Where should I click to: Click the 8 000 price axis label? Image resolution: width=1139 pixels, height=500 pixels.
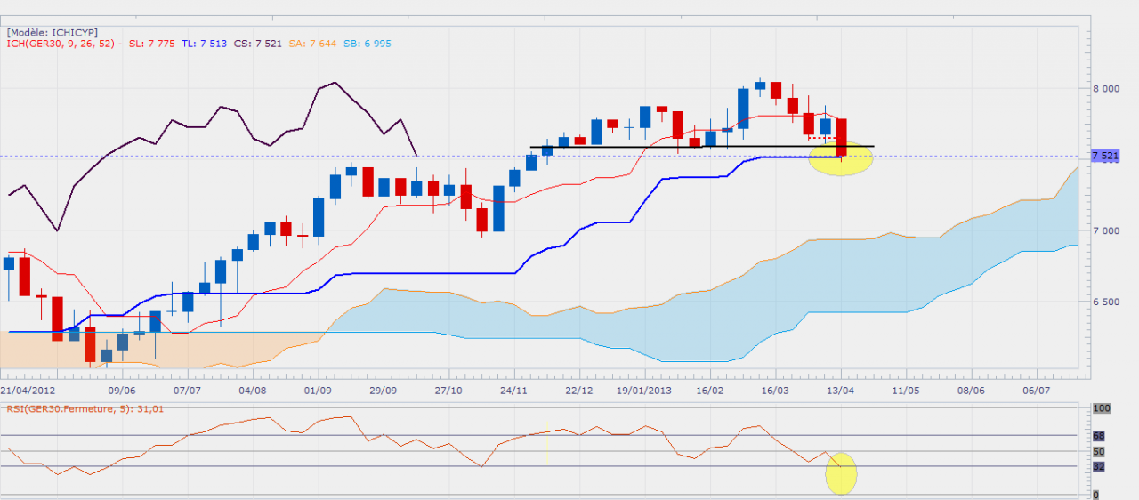coord(1105,88)
